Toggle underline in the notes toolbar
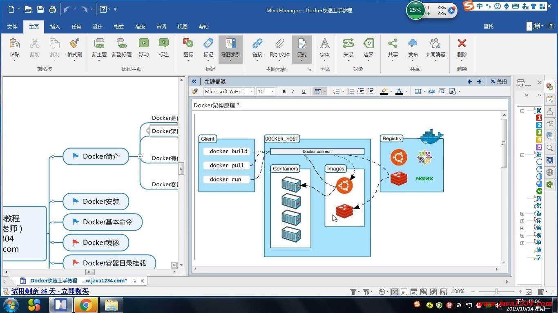The image size is (558, 313). click(x=304, y=92)
